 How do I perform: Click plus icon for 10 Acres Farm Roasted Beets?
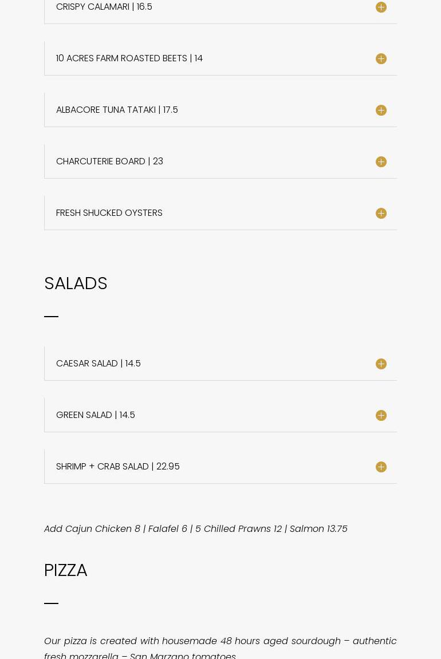(381, 58)
